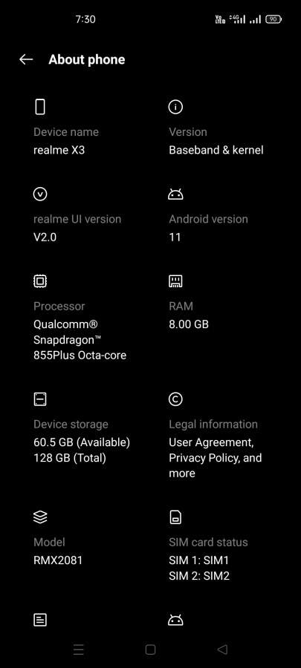Viewport: 301px width, 668px height.
Task: Tap the SIM card icon above SIM card status
Action: click(175, 517)
